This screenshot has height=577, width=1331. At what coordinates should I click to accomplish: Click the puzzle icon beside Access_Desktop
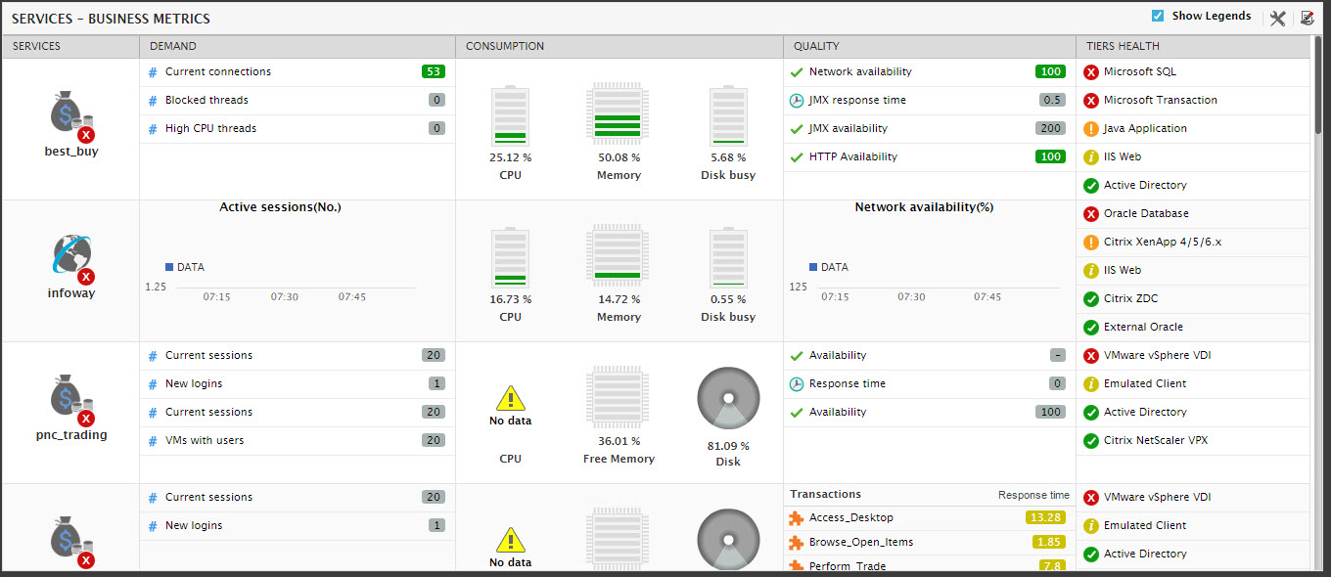[797, 518]
